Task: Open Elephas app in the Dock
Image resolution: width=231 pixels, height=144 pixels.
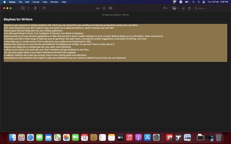Action: [178, 138]
